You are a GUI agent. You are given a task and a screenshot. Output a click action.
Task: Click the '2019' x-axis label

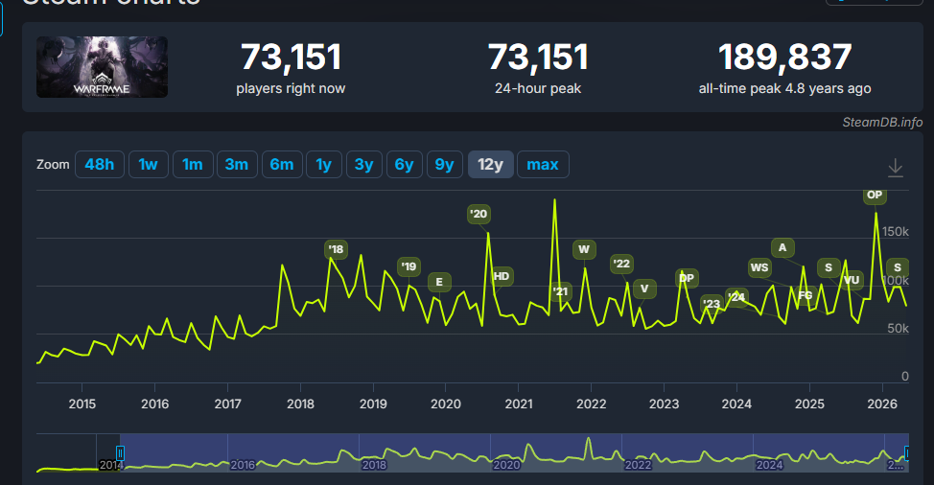tap(373, 404)
